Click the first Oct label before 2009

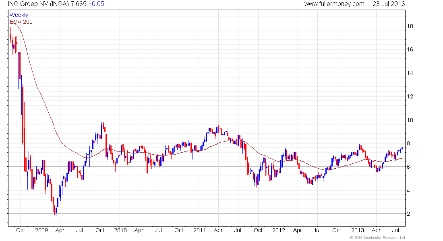pos(21,230)
